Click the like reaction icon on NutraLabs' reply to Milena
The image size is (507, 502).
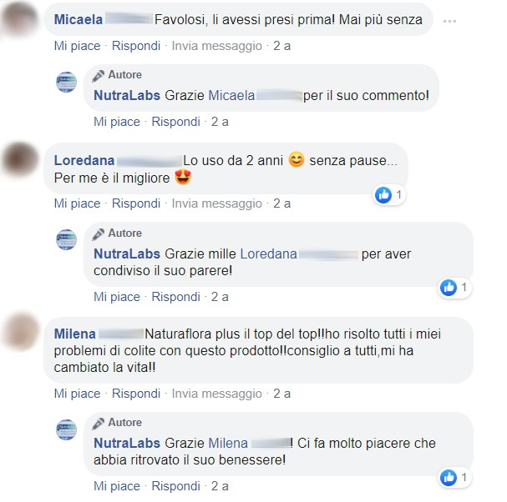449,478
